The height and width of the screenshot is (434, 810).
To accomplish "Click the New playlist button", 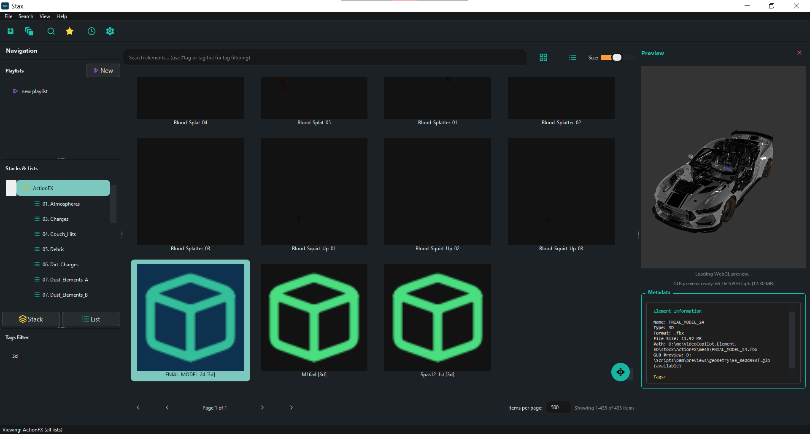I will (x=103, y=71).
